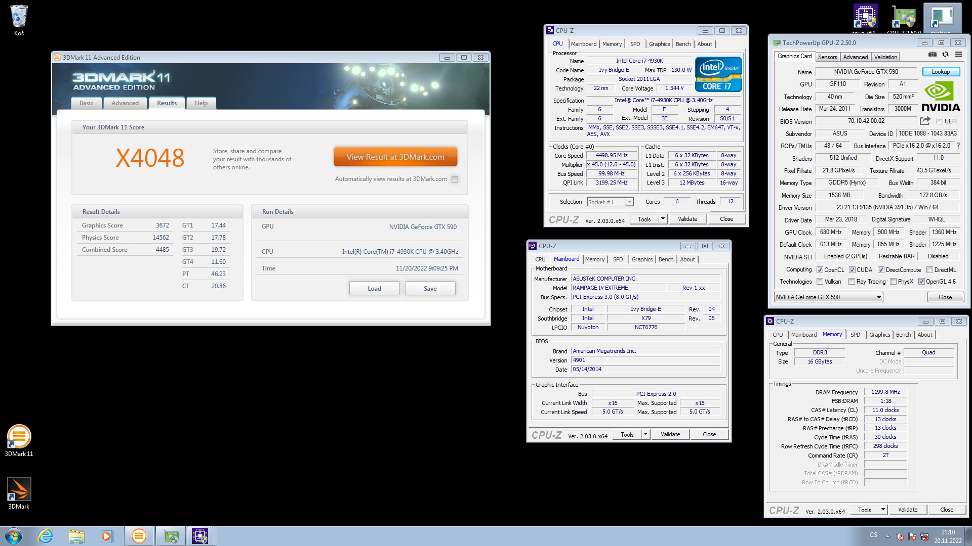The image size is (972, 546).
Task: Open the GPU-Z hamburger menu
Action: click(958, 55)
